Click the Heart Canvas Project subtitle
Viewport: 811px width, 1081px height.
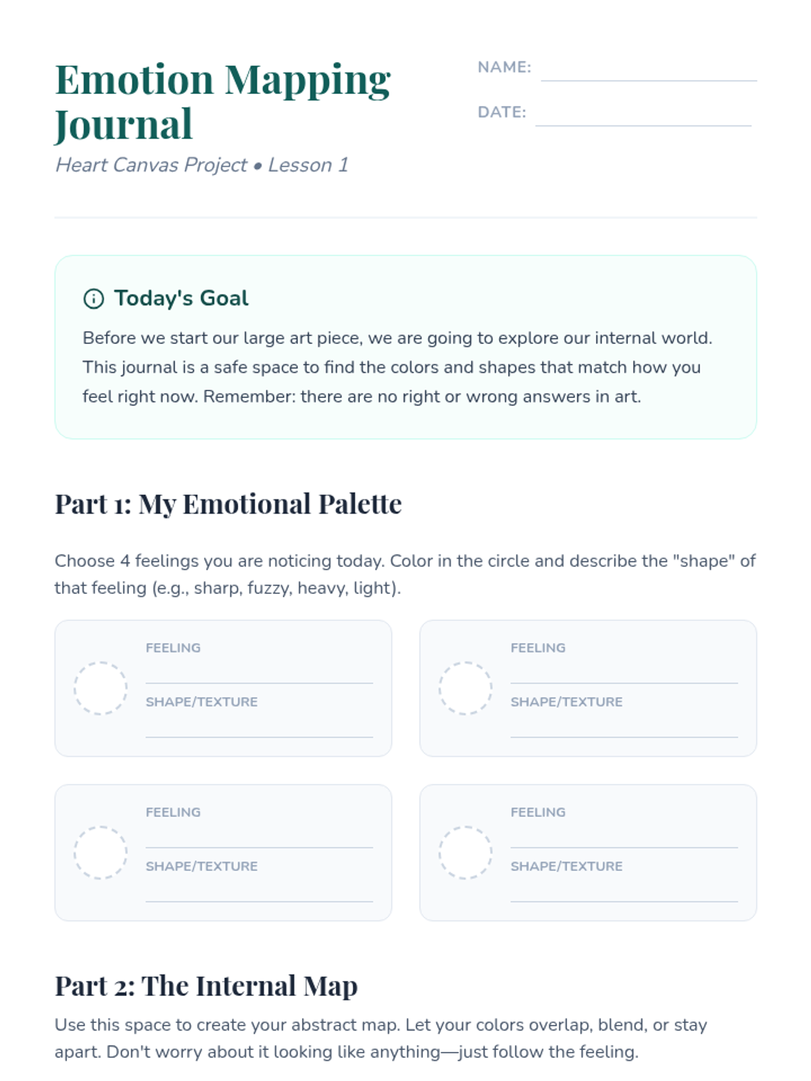(201, 165)
